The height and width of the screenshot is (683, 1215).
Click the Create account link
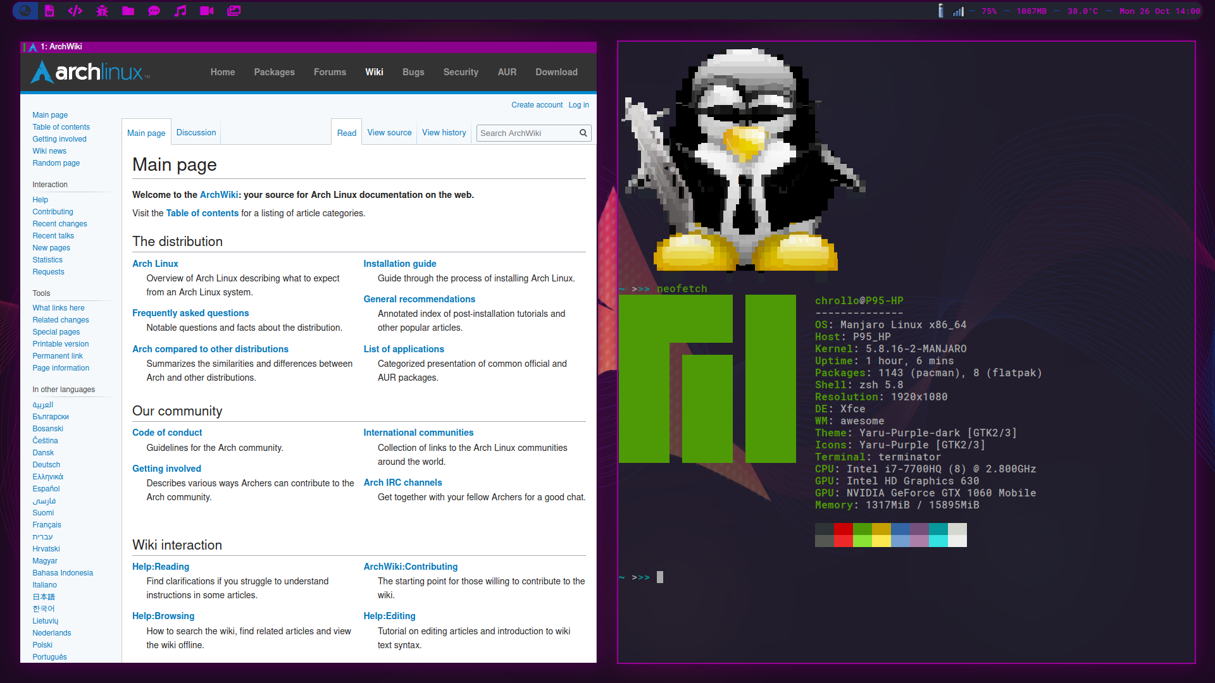point(537,105)
